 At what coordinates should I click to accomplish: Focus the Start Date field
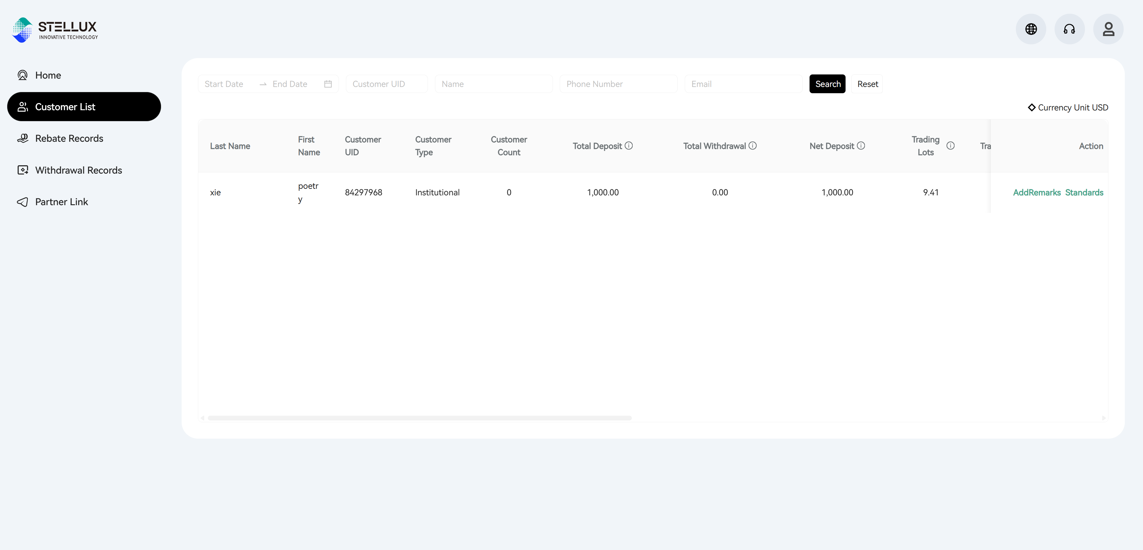[x=229, y=84]
